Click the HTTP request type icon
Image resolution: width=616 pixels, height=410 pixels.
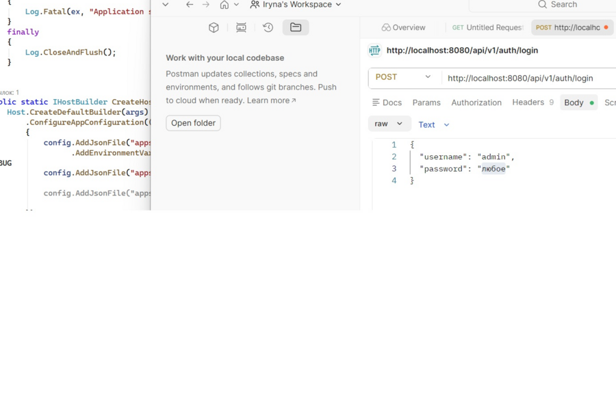click(x=374, y=50)
